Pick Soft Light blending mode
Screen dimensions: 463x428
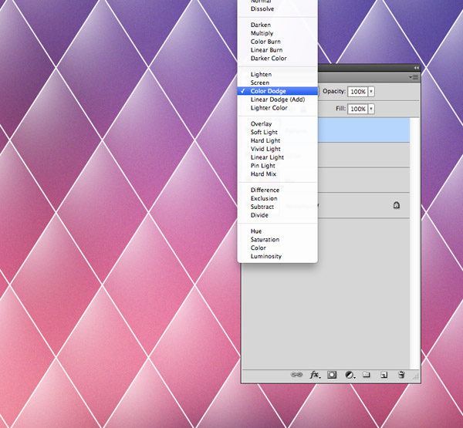click(x=264, y=133)
